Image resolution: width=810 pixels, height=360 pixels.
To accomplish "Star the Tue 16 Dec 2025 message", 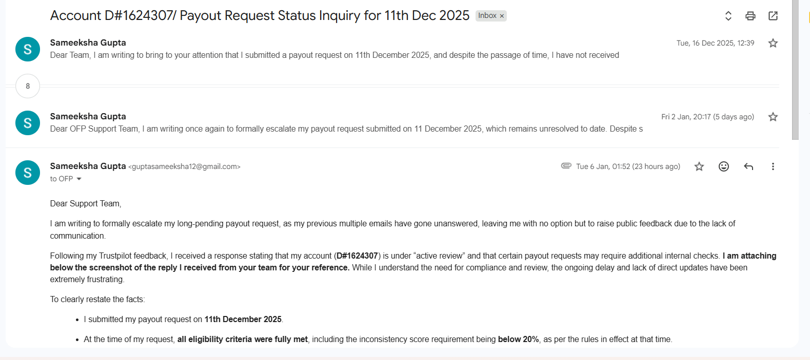I will tap(773, 43).
